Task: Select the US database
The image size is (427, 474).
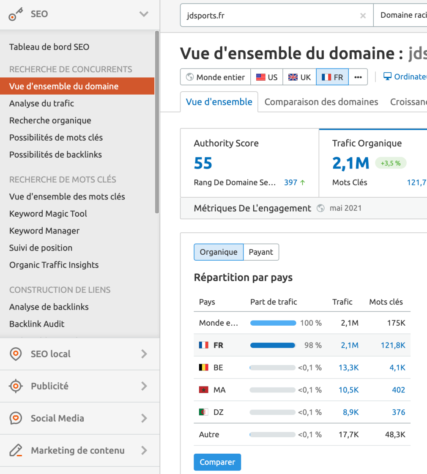Action: (x=267, y=77)
